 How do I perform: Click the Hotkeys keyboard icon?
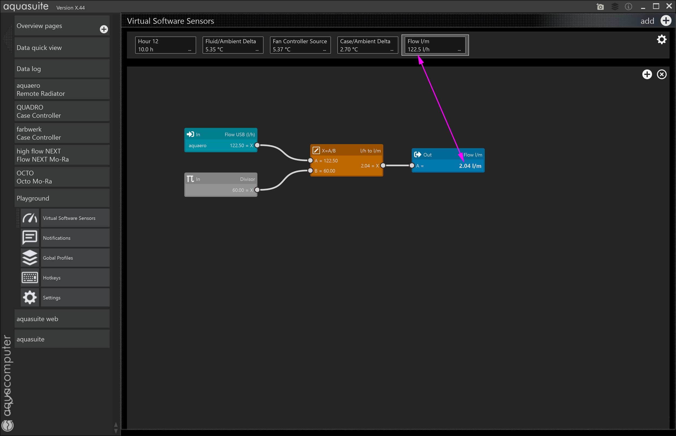pos(30,277)
